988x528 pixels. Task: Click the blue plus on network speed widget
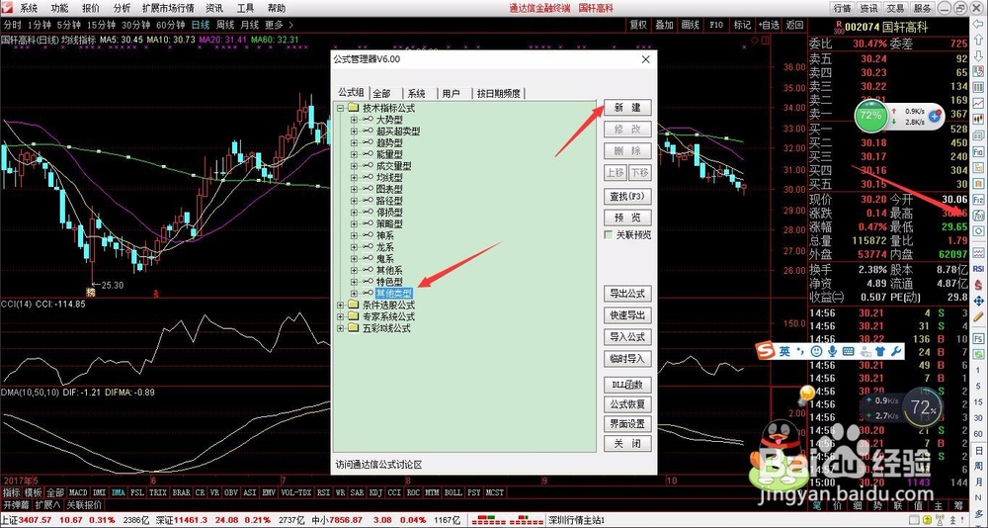pyautogui.click(x=935, y=117)
